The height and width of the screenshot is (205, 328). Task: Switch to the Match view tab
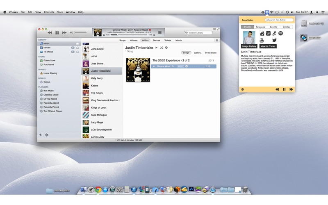pos(178,40)
